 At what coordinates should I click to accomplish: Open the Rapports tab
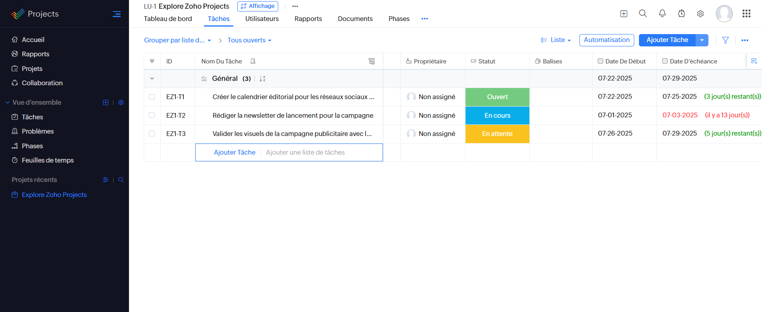click(308, 19)
